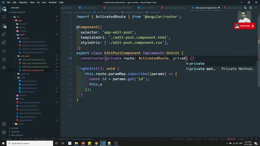Open the Source Control view
This screenshot has width=260, height=146.
4,26
